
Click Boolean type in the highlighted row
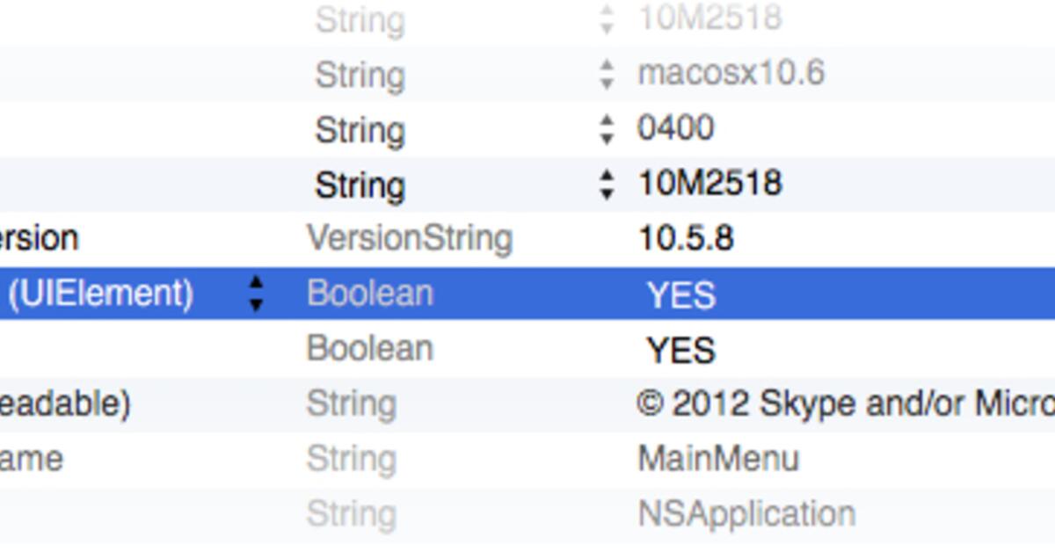coord(370,294)
